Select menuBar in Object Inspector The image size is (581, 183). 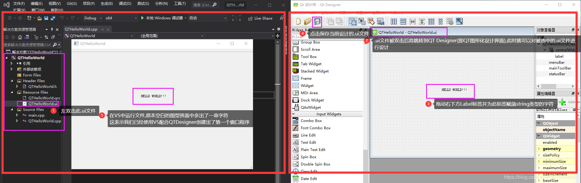point(556,63)
